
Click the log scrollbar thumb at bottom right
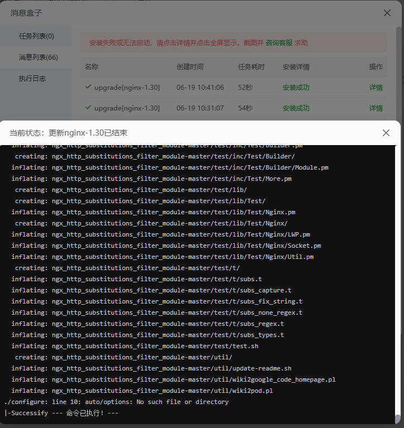coord(398,419)
